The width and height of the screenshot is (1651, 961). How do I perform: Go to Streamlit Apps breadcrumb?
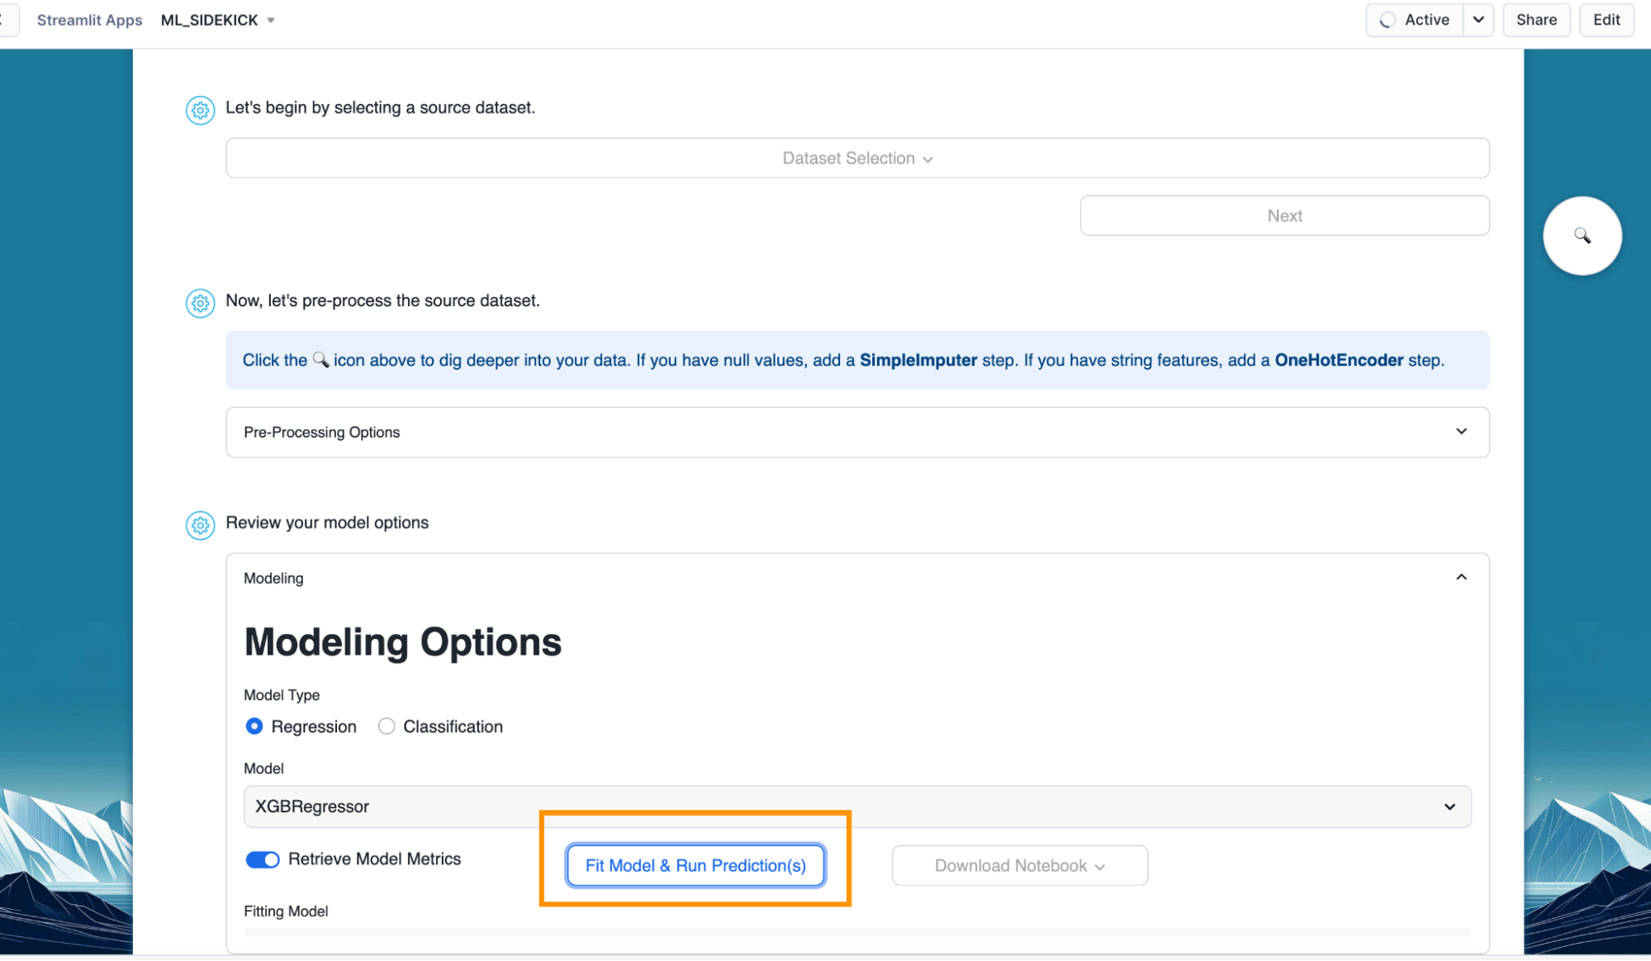click(89, 20)
